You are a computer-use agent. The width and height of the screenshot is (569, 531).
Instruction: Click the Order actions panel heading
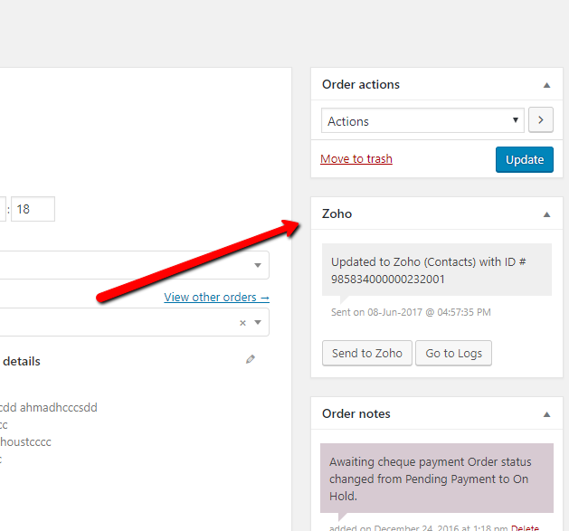[x=361, y=85]
